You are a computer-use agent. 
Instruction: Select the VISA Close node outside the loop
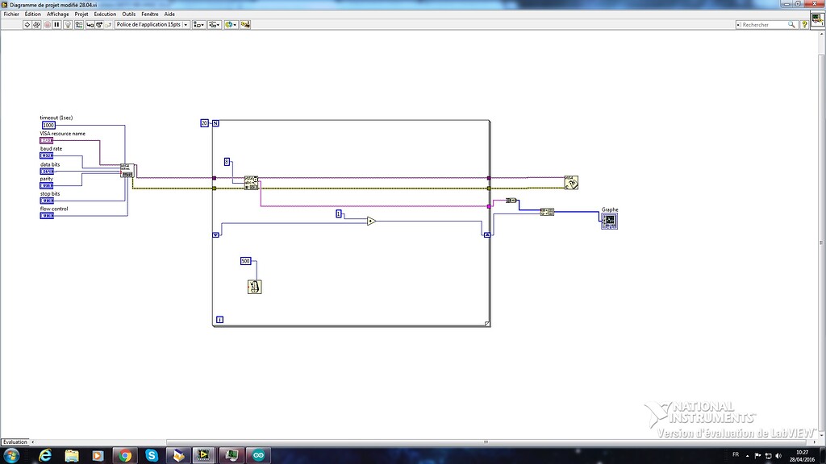571,182
